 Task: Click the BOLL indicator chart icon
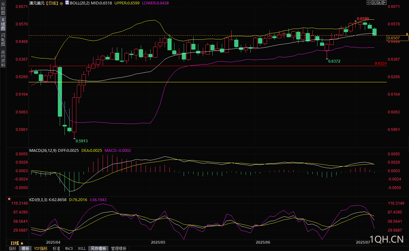(67, 3)
